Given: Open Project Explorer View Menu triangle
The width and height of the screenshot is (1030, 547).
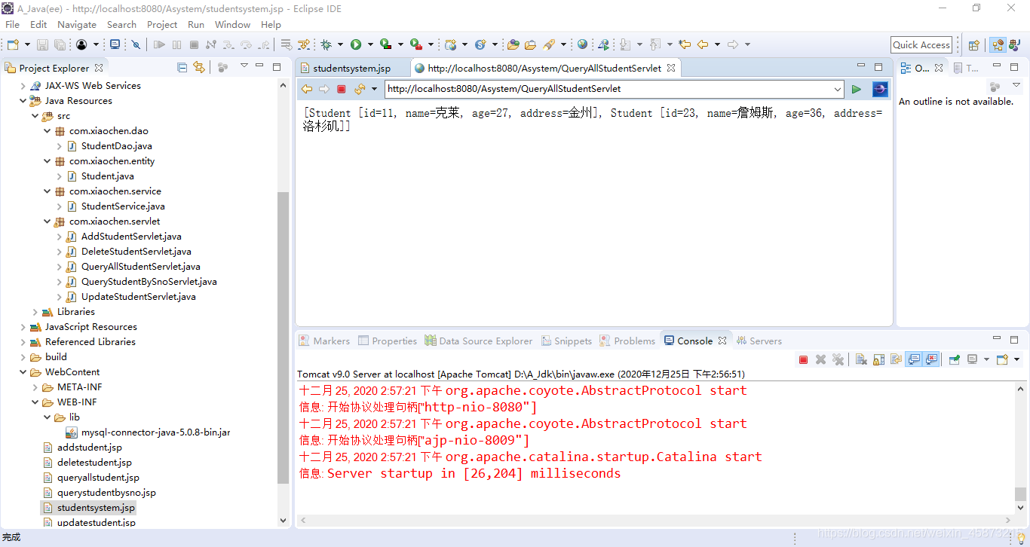Looking at the screenshot, I should coord(244,66).
